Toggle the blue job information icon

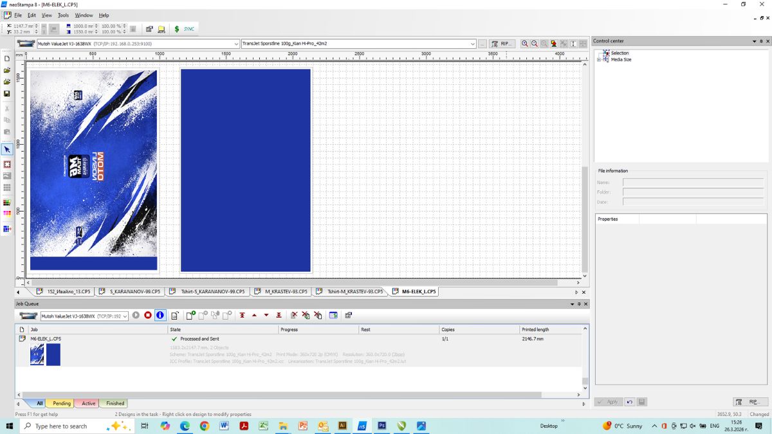pyautogui.click(x=160, y=316)
